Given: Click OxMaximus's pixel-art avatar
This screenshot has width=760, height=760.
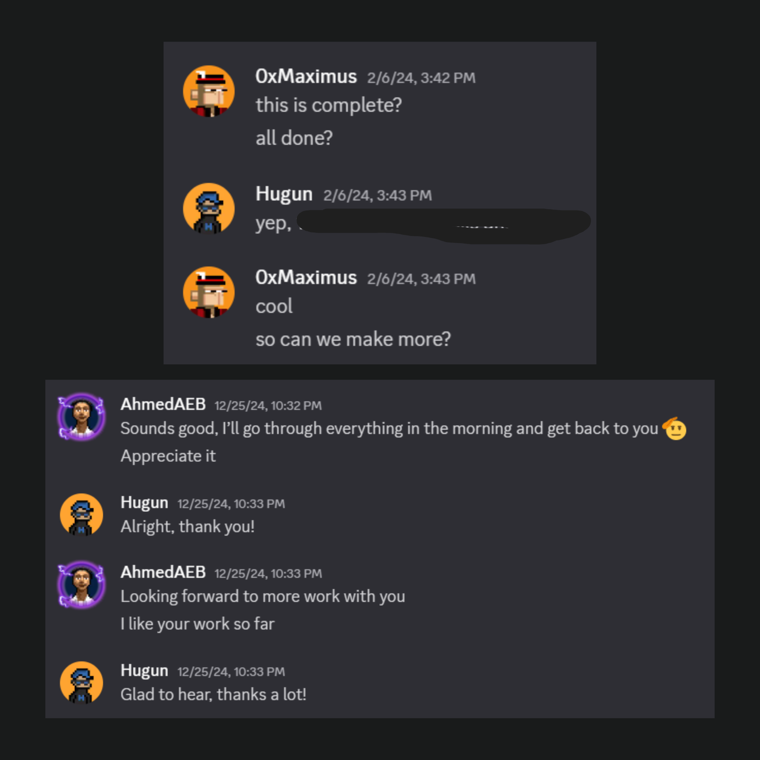Looking at the screenshot, I should pos(209,91).
